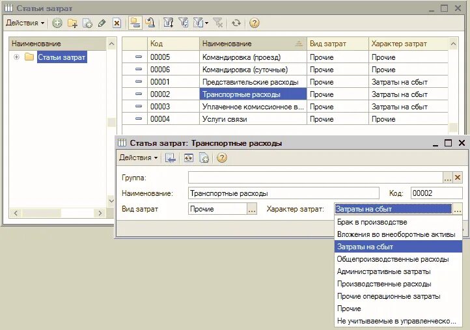Open the Вид затрат ellipsis selection button
The width and height of the screenshot is (470, 330).
tap(252, 209)
